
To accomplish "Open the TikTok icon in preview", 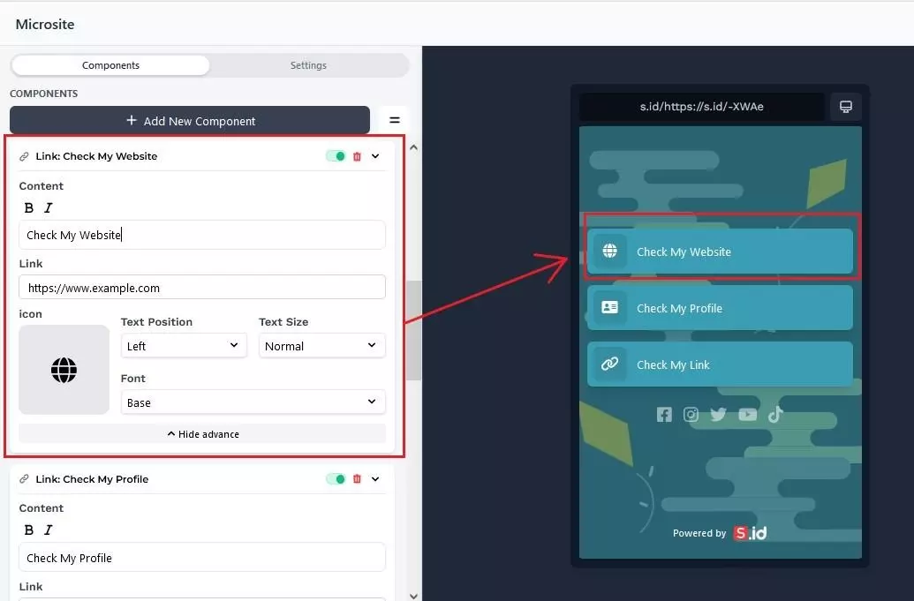I will [774, 415].
